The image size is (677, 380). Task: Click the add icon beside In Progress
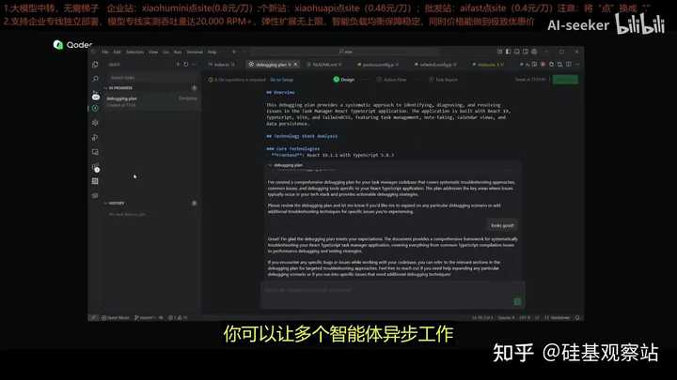tap(195, 88)
